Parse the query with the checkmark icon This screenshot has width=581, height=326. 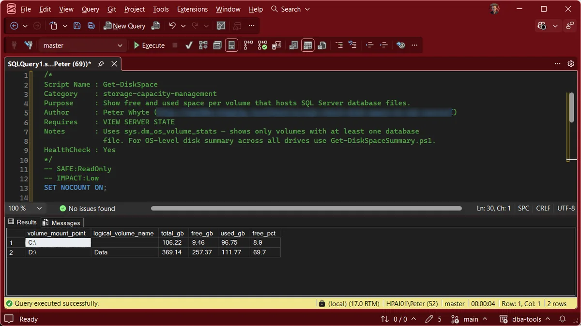[x=189, y=45]
